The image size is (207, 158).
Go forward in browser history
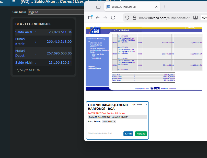pyautogui.click(x=105, y=18)
